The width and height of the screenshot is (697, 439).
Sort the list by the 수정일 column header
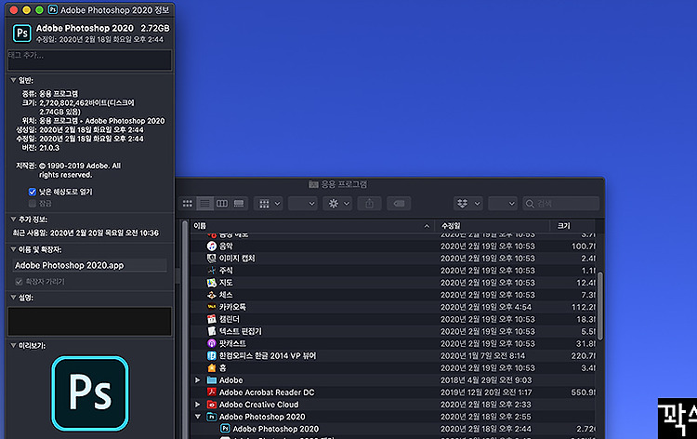[x=492, y=226]
